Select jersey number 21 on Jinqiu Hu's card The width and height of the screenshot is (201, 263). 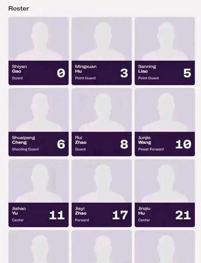183,215
